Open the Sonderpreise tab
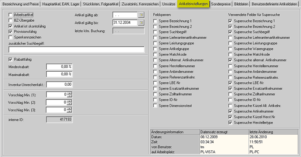Screen dimensions: 301x157 (x=221, y=4)
